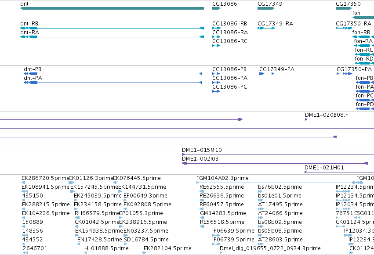The height and width of the screenshot is (255, 374).
Task: Click transcript CG13086-RB
Action: tap(216, 28)
